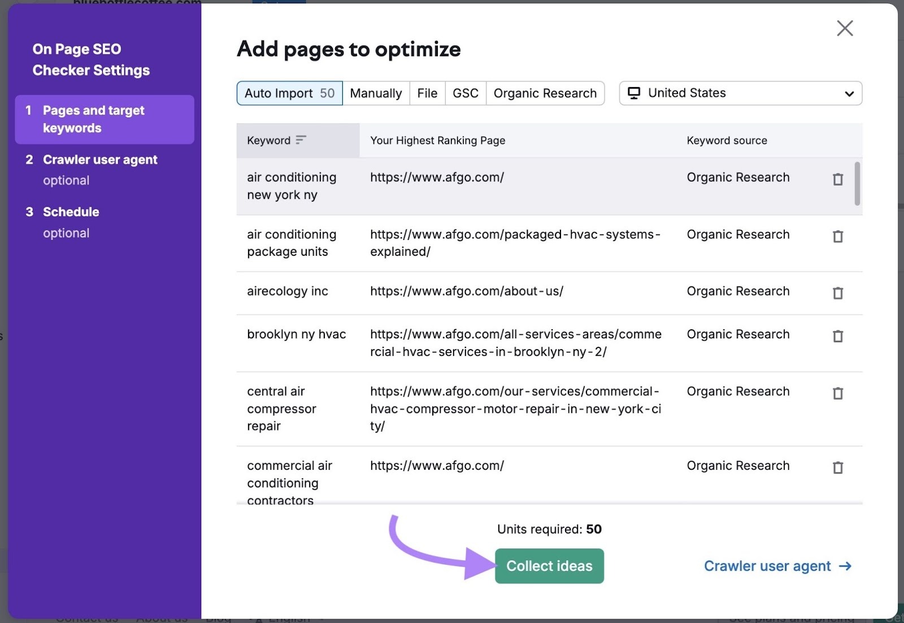
Task: Delete the 'commercial air conditioning contractors' row
Action: tap(837, 468)
